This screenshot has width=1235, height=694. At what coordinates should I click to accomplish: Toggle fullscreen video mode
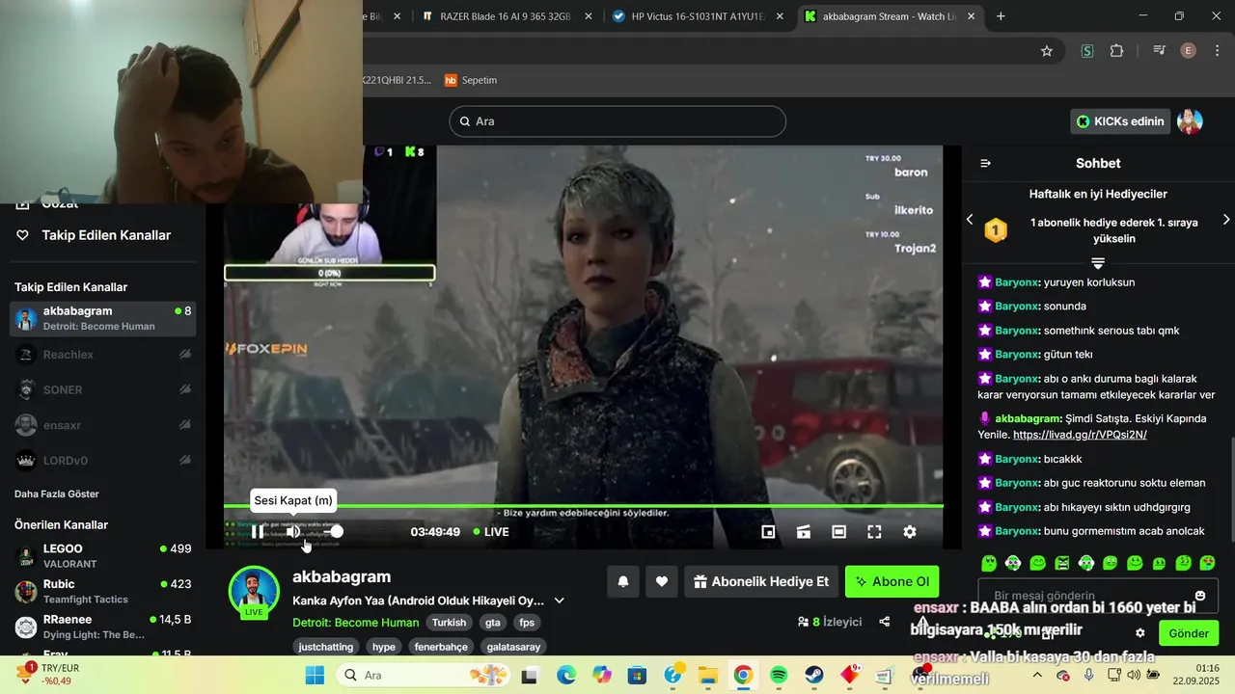874,532
